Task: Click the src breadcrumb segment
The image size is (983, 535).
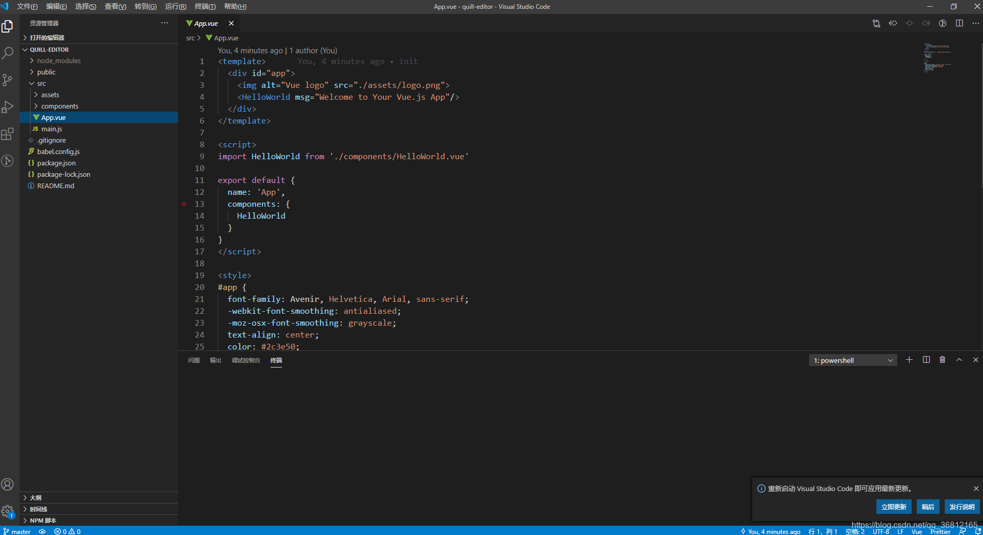Action: (190, 38)
